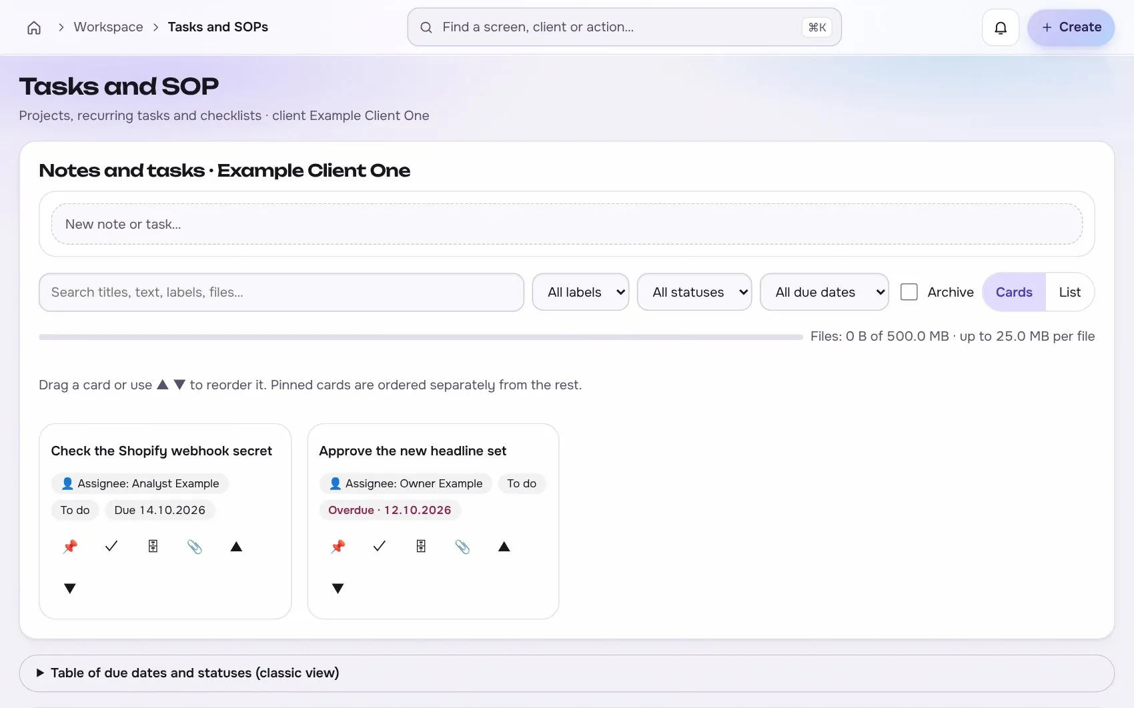Switch to List view

coord(1070,292)
